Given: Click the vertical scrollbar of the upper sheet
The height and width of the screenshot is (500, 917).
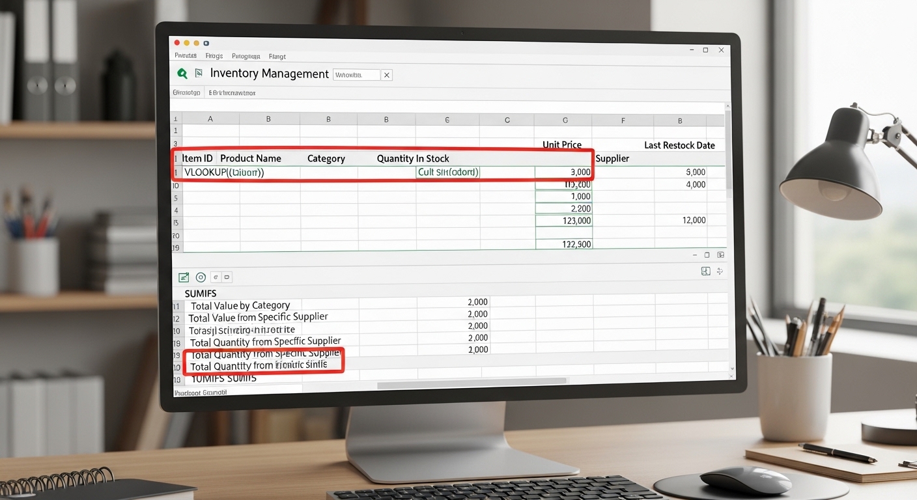Looking at the screenshot, I should [728, 150].
